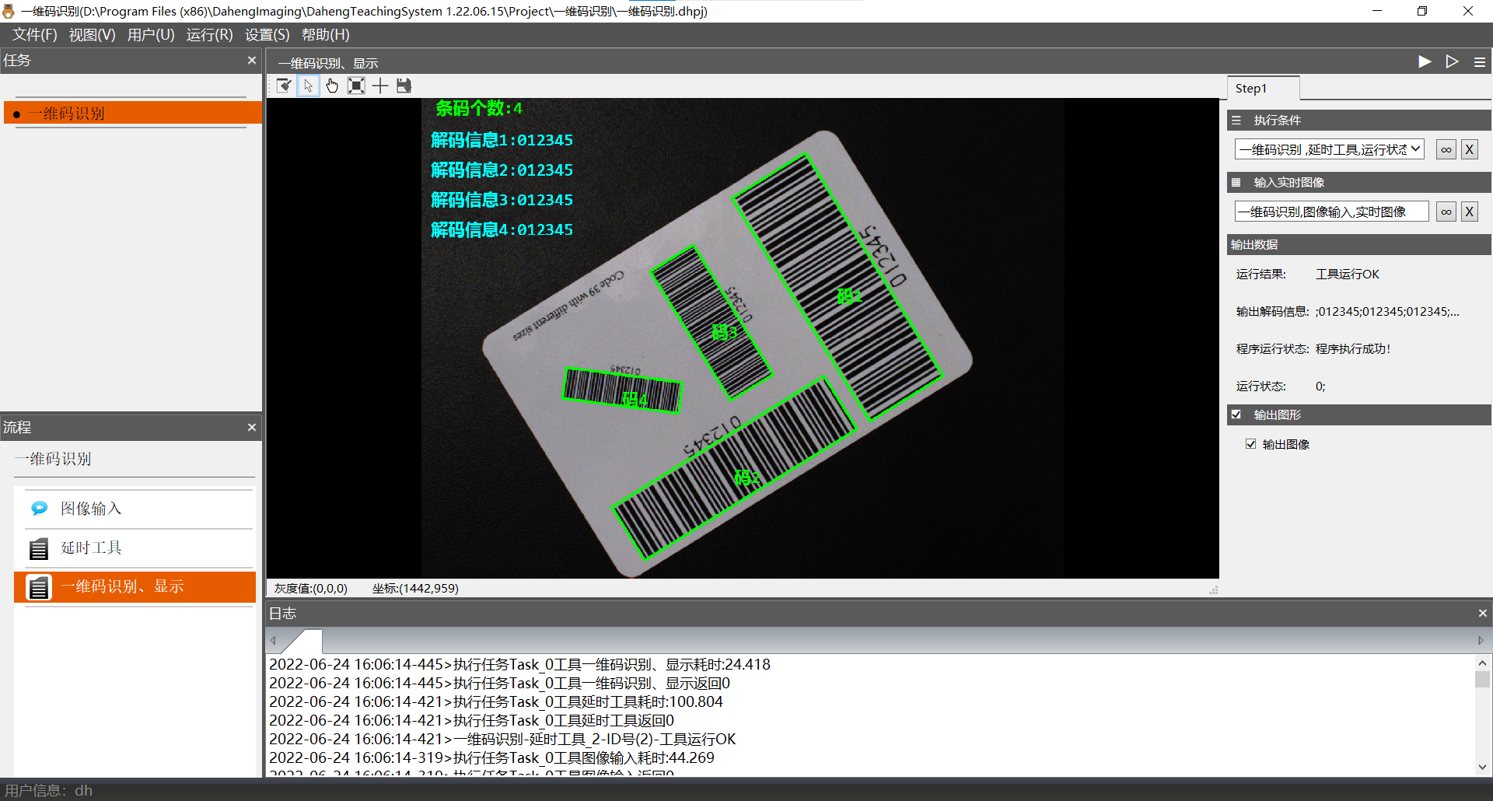Close the 日志 log panel

click(1482, 614)
